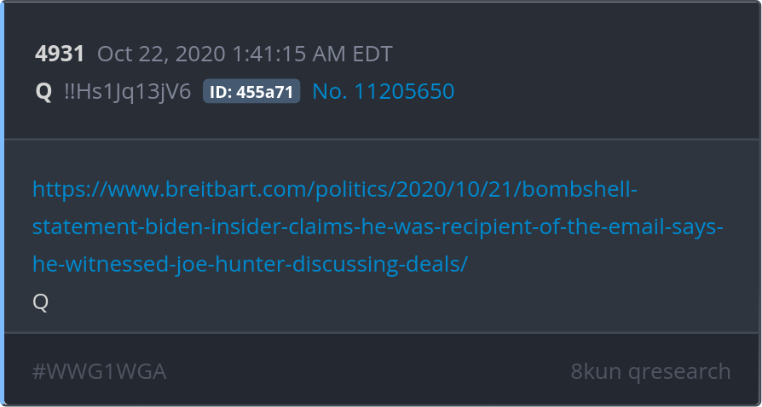The height and width of the screenshot is (407, 762).
Task: Click the word bombshell in the URL
Action: click(580, 189)
